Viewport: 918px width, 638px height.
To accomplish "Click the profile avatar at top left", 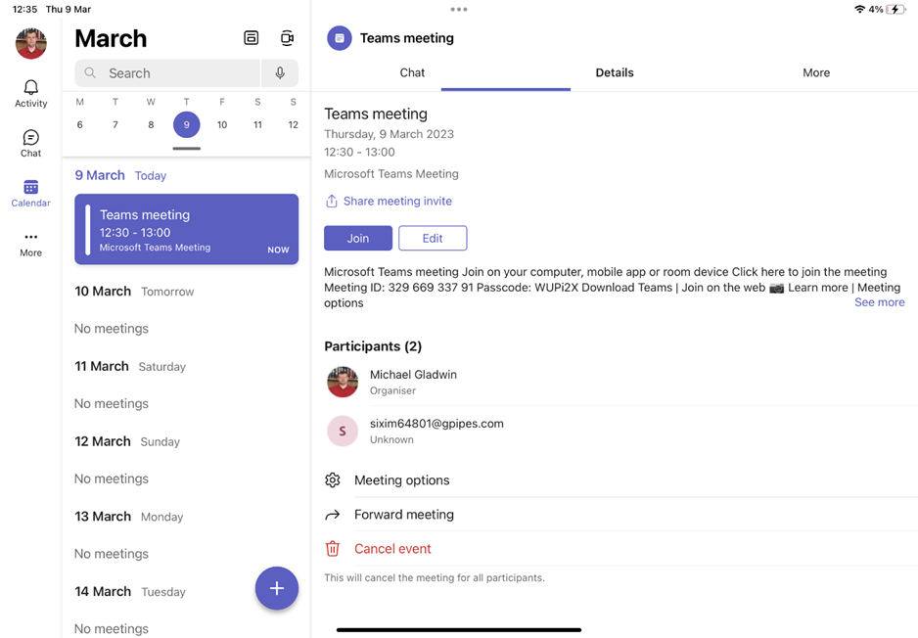I will tap(30, 43).
